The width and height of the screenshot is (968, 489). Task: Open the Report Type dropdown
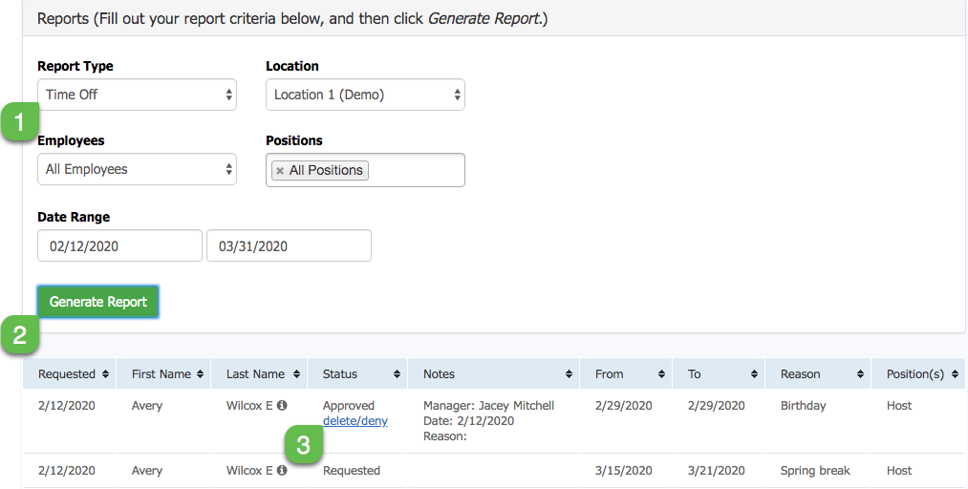click(x=137, y=95)
